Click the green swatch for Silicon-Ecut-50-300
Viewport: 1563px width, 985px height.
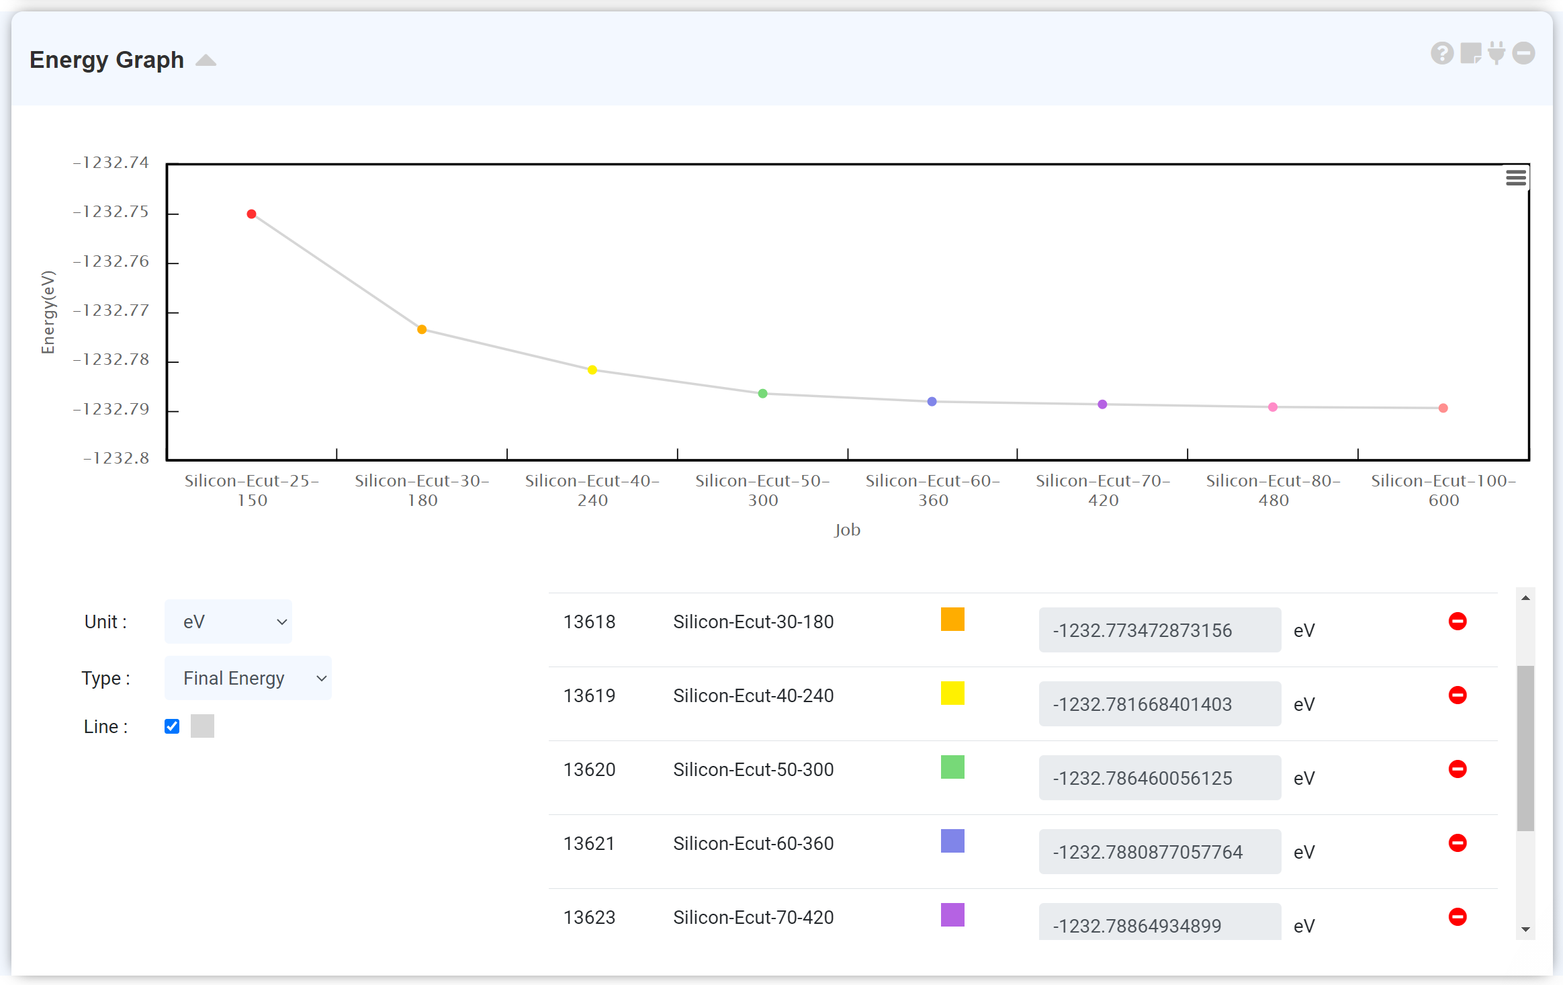[952, 767]
